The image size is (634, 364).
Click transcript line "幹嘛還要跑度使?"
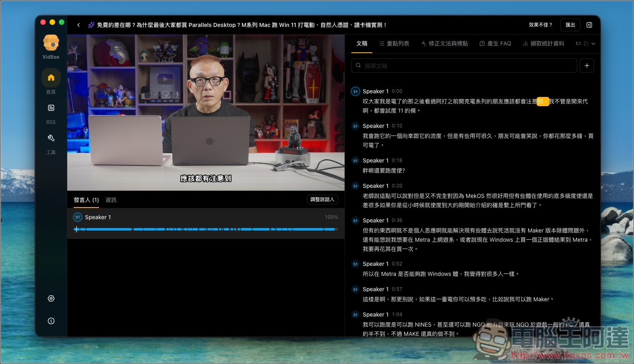[x=384, y=171]
